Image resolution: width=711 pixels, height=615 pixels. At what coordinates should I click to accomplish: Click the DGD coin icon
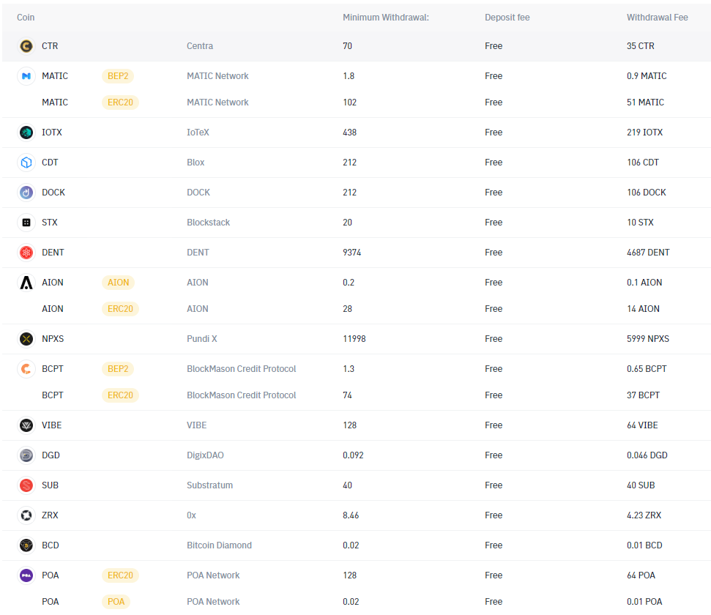(26, 455)
